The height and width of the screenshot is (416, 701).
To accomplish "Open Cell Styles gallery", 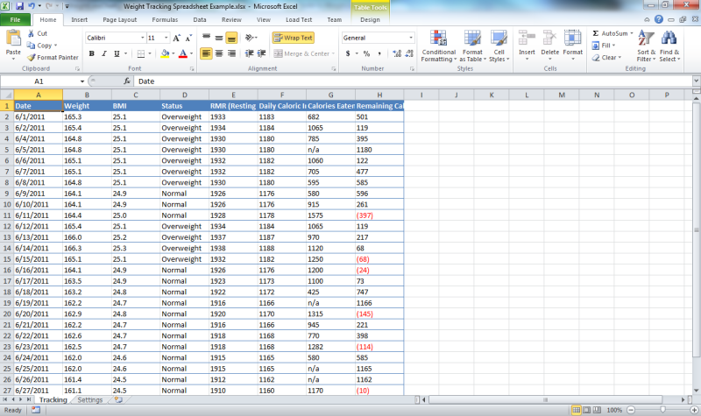I will 499,46.
